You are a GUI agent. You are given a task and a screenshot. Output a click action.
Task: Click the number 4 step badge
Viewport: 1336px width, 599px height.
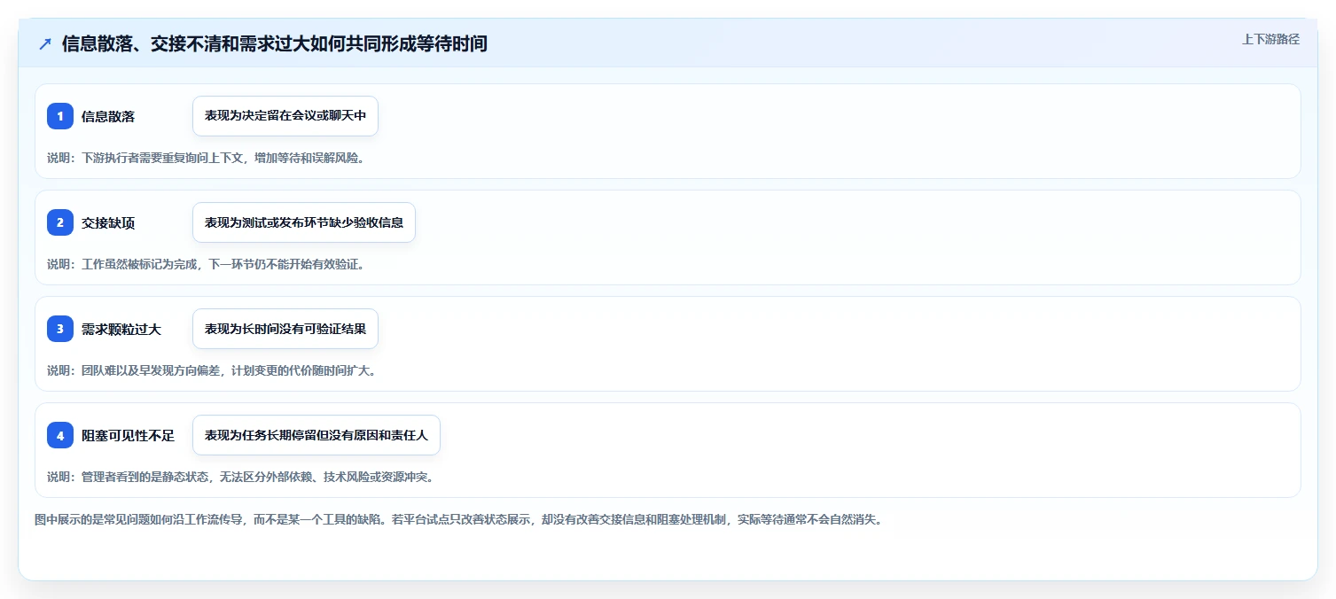[x=60, y=435]
